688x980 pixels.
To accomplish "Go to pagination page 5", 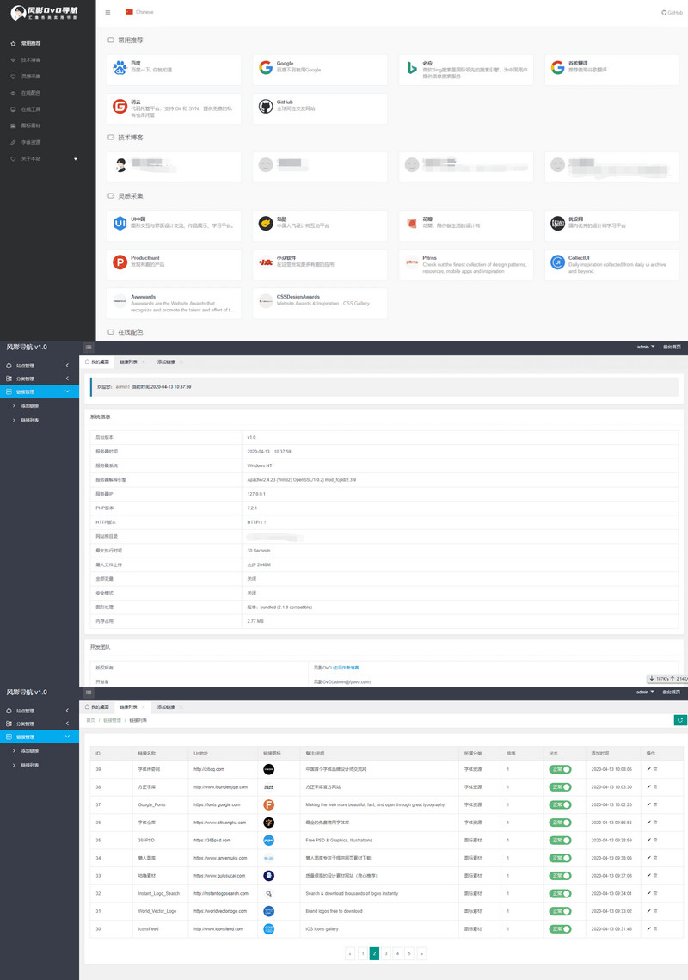I will 409,953.
